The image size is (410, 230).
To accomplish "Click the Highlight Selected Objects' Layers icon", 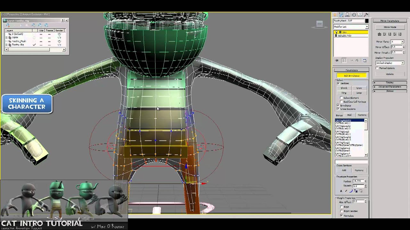I will 33,26.
